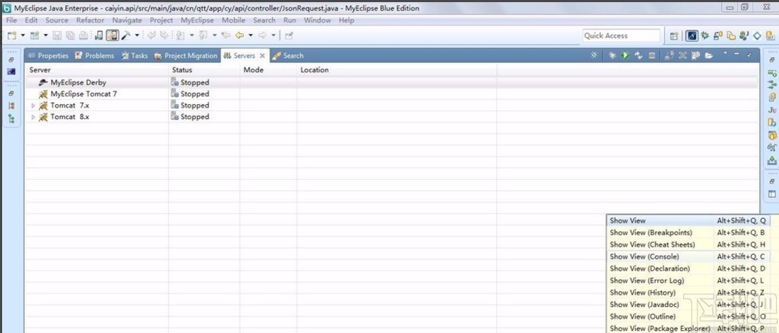Select the MyEclipse Derby server row
Screen dimensions: 779x333
tap(391, 82)
